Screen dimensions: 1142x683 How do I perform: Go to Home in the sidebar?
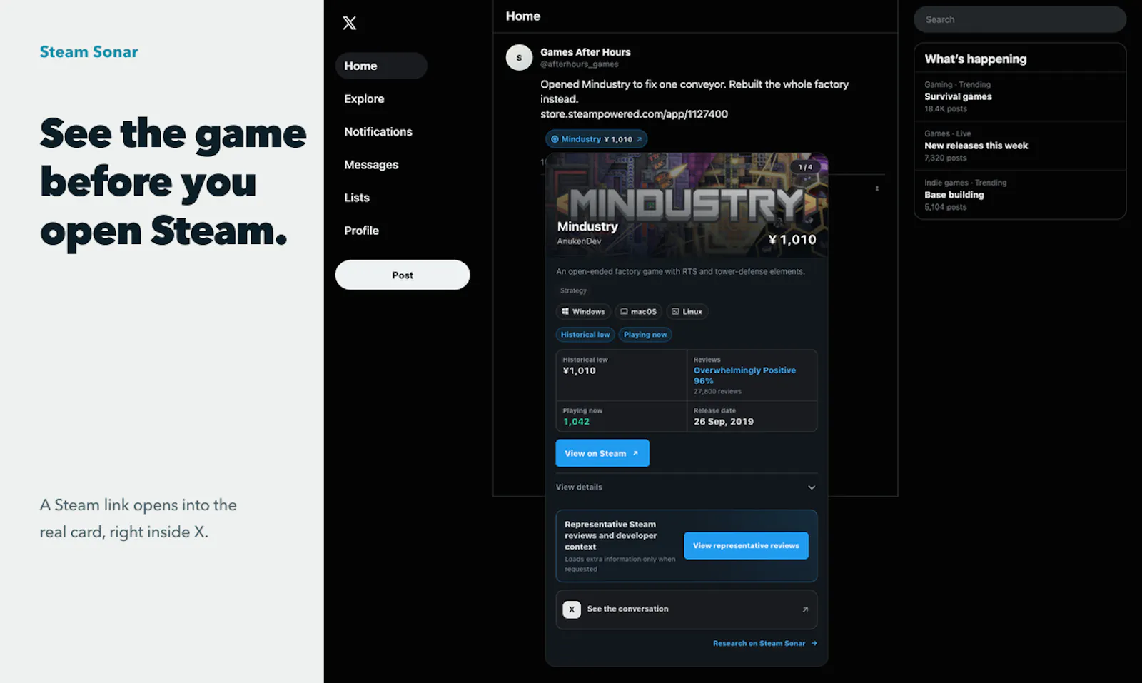pyautogui.click(x=381, y=66)
